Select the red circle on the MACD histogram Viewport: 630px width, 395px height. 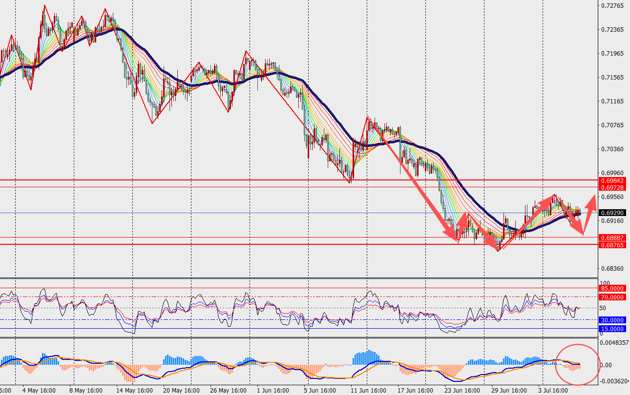(x=577, y=364)
